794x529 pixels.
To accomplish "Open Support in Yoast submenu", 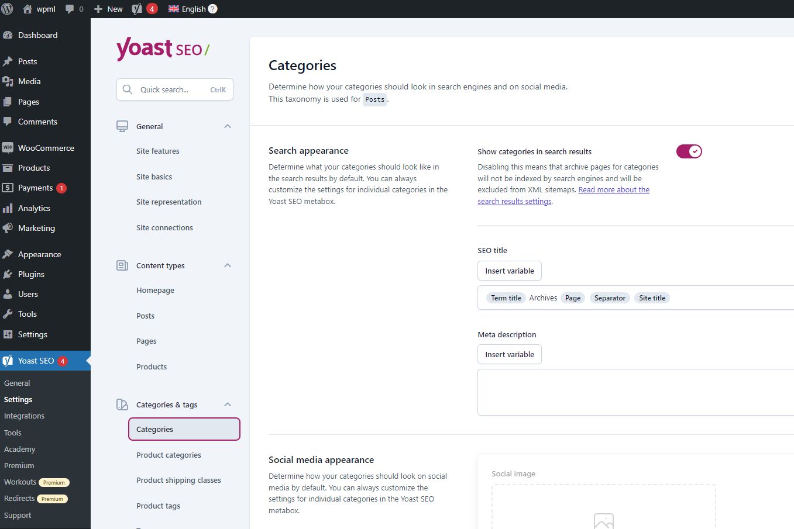I will tap(18, 515).
